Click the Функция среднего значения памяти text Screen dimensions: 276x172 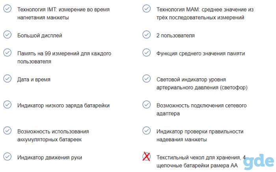(x=201, y=54)
